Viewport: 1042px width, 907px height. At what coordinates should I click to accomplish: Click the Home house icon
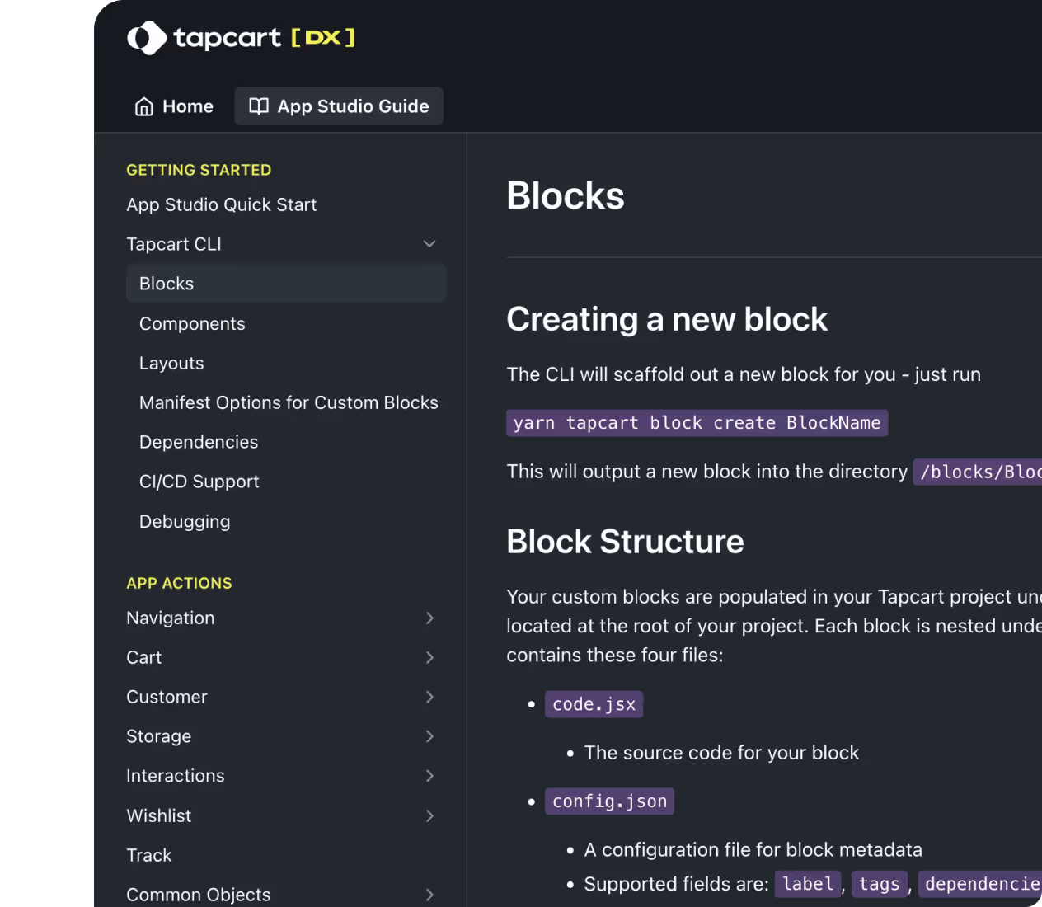coord(144,106)
